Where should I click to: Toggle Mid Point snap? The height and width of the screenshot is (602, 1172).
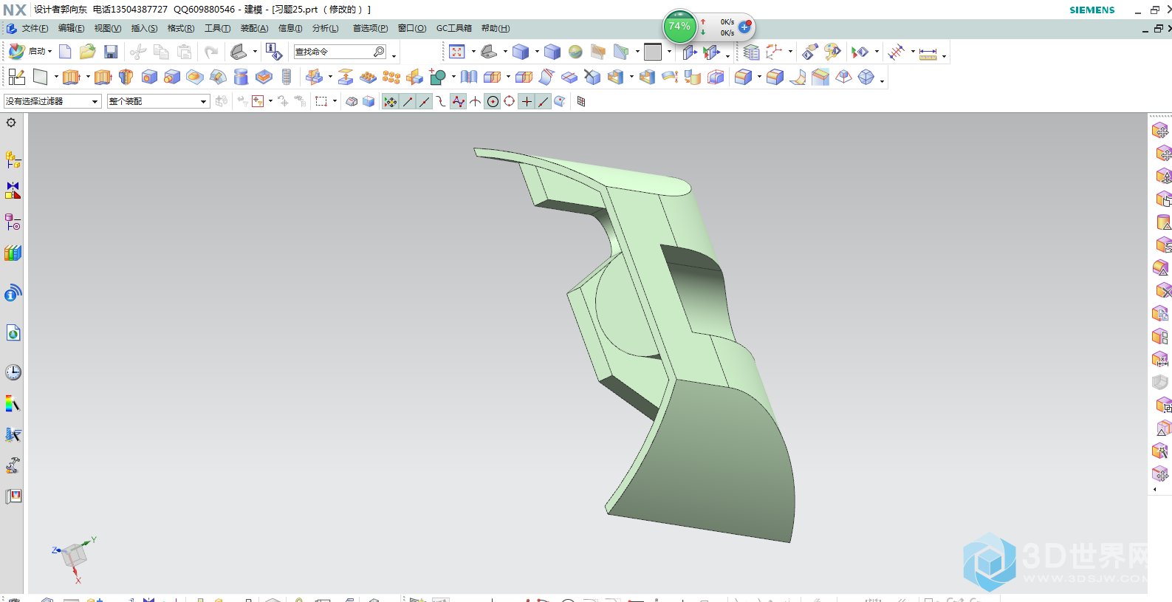[425, 101]
